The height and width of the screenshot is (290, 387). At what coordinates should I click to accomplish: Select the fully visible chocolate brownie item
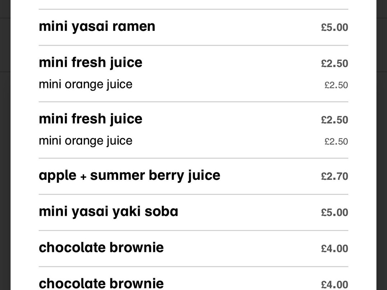coord(101,248)
